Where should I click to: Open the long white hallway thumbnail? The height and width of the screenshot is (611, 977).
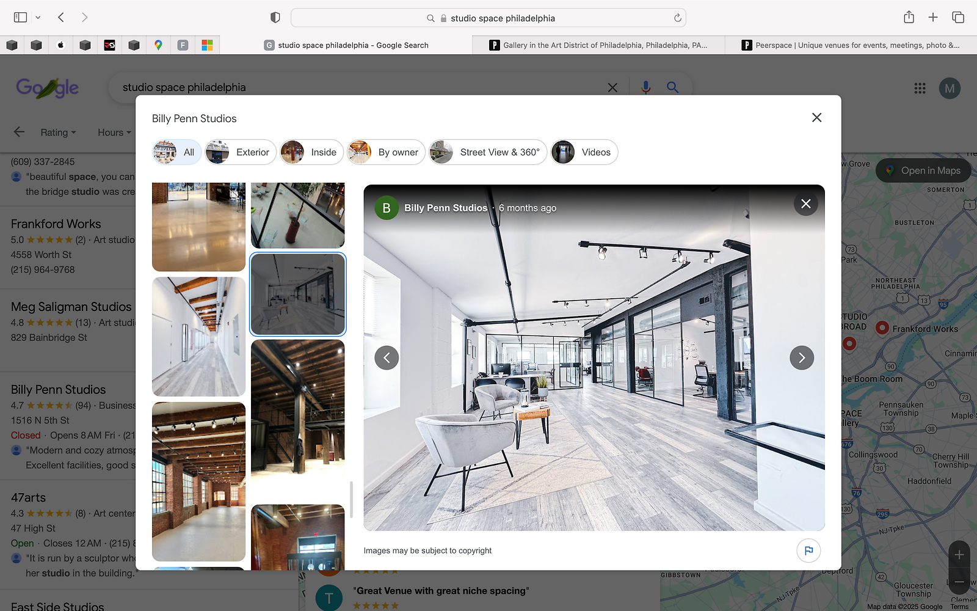pos(198,337)
